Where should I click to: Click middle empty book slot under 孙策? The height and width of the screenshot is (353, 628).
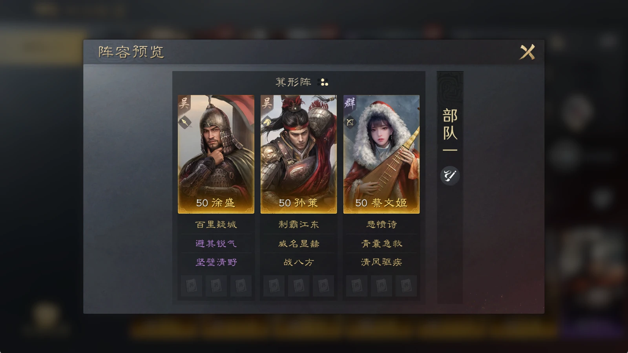[x=299, y=285]
